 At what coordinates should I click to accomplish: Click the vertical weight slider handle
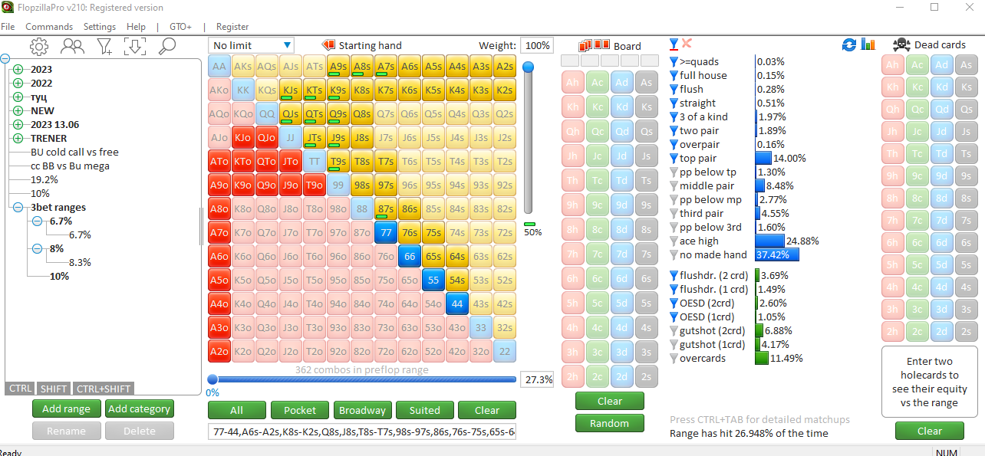[x=528, y=67]
